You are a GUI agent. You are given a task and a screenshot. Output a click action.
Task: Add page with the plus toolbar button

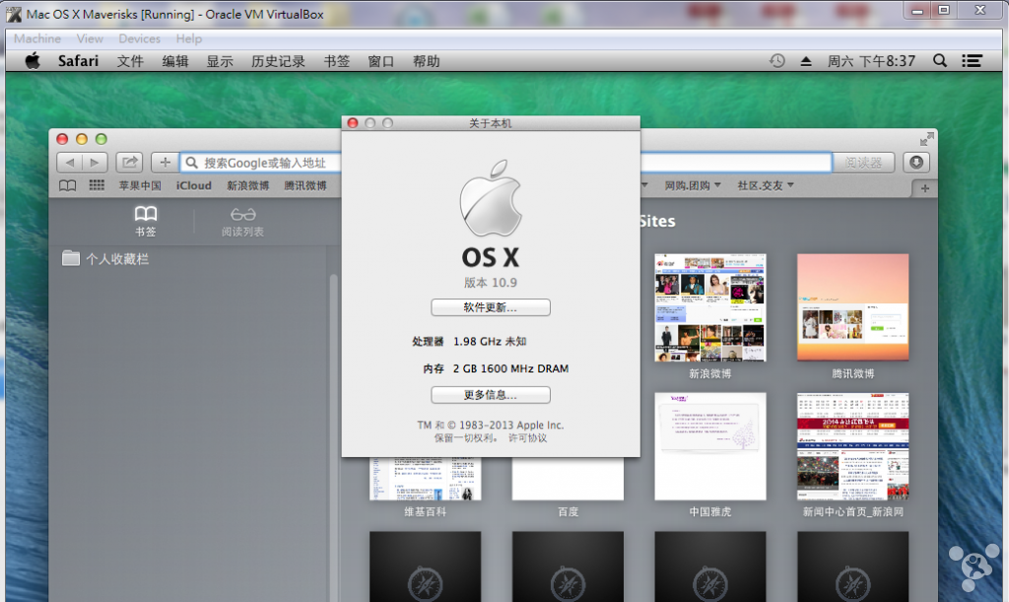165,163
